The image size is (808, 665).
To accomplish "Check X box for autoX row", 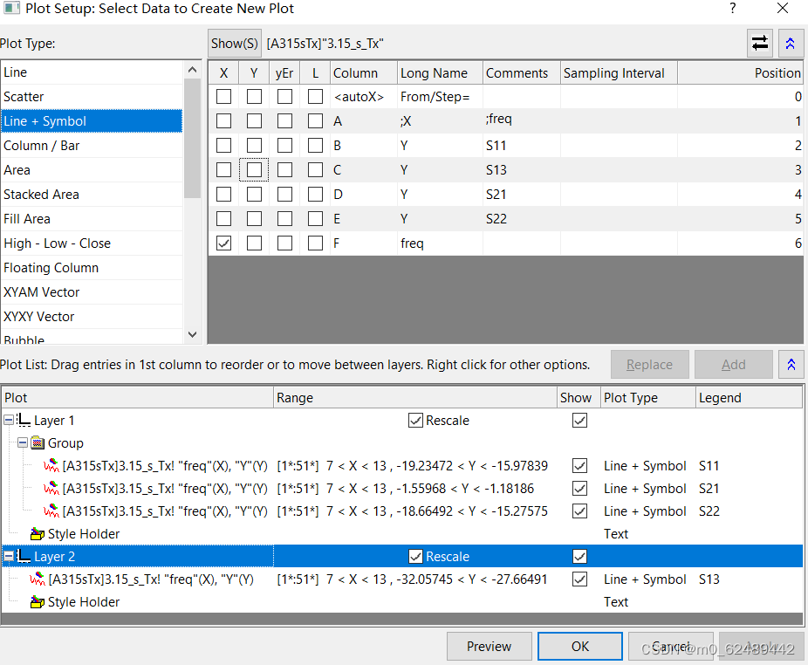I will click(x=223, y=96).
